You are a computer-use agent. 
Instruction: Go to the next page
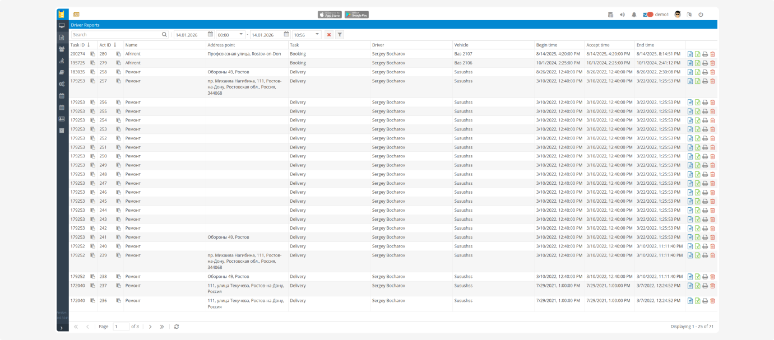[150, 327]
